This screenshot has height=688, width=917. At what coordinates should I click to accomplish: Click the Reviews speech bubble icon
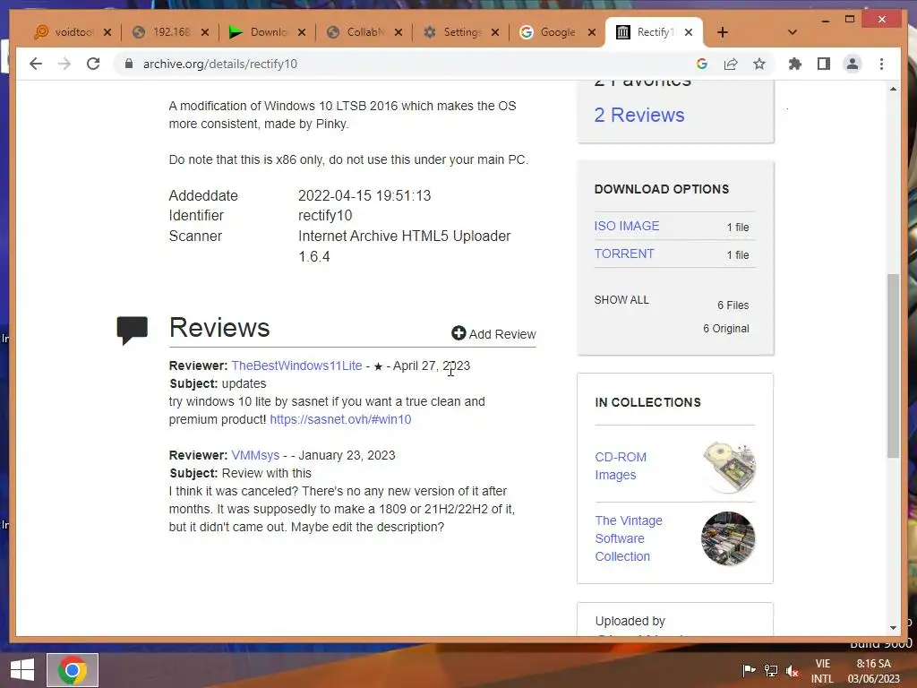click(x=133, y=330)
